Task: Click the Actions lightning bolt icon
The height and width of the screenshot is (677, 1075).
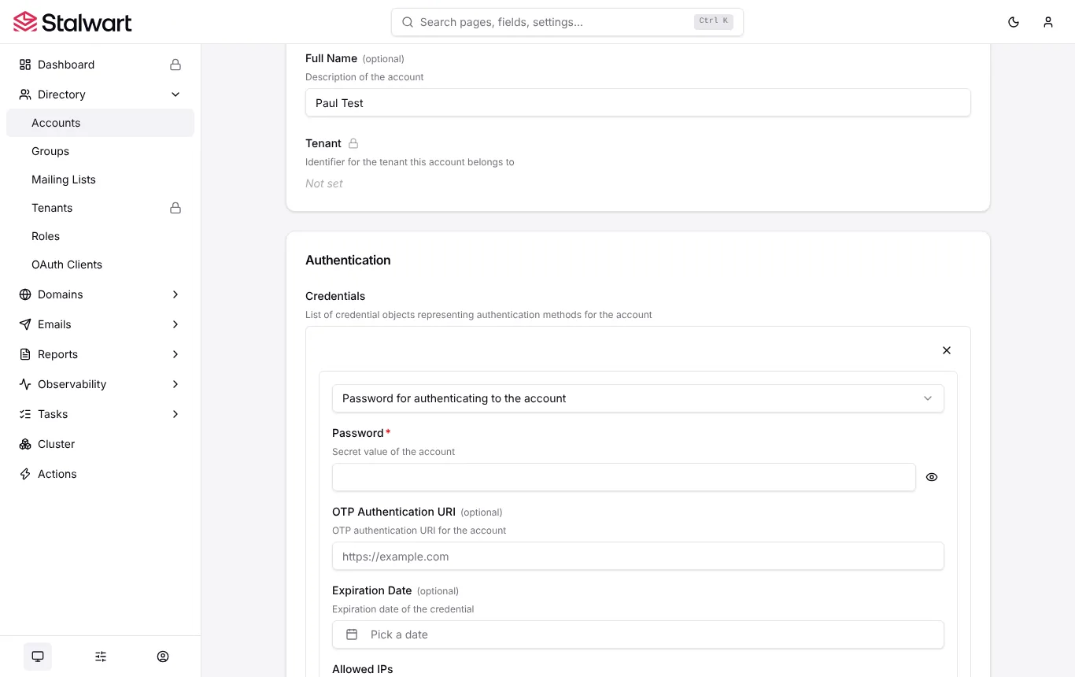Action: click(25, 474)
